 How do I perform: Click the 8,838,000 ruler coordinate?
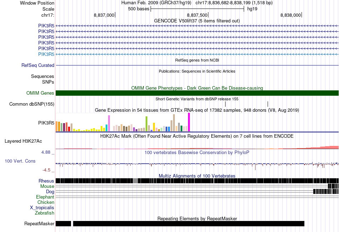[290, 15]
